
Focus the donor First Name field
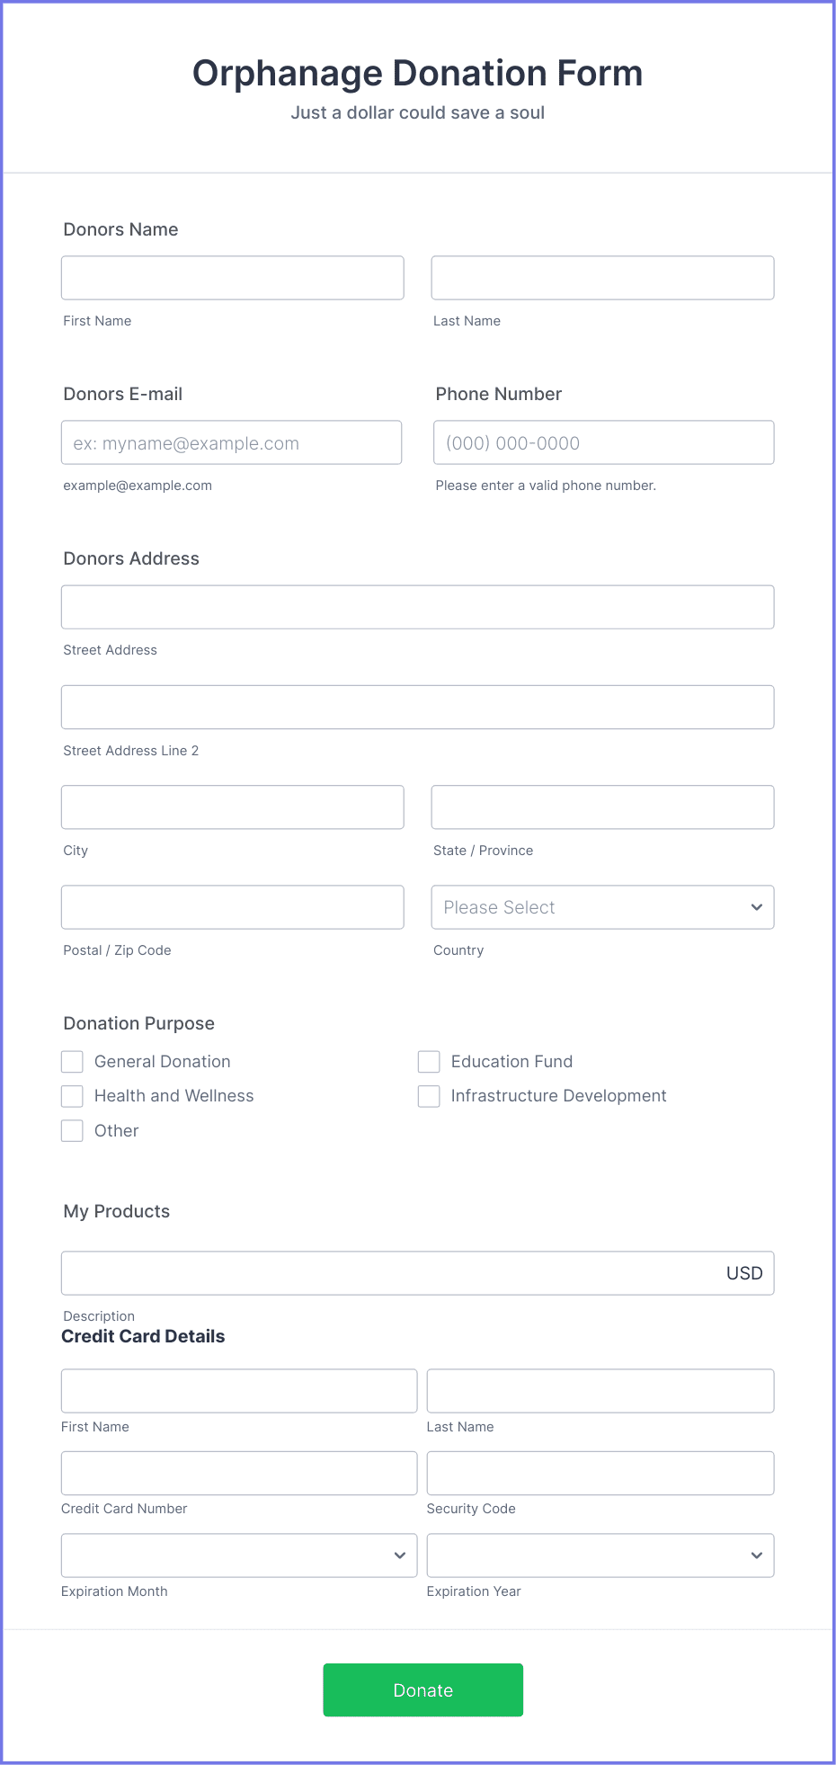click(x=233, y=278)
